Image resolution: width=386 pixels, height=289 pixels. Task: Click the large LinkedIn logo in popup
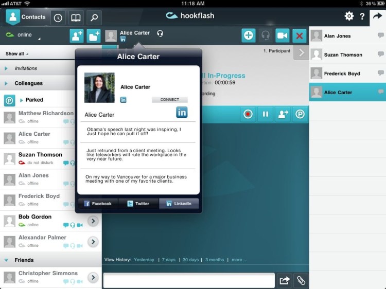click(x=182, y=113)
